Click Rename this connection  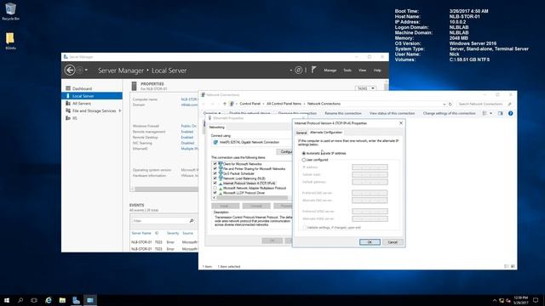pyautogui.click(x=342, y=113)
